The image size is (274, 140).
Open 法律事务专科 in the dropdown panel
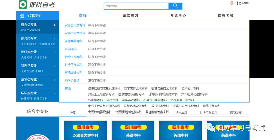click(x=74, y=41)
